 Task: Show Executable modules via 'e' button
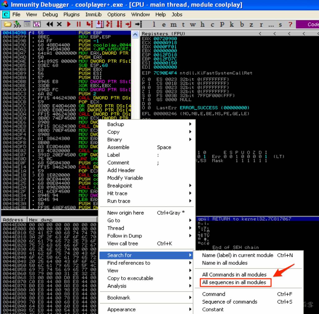click(164, 25)
